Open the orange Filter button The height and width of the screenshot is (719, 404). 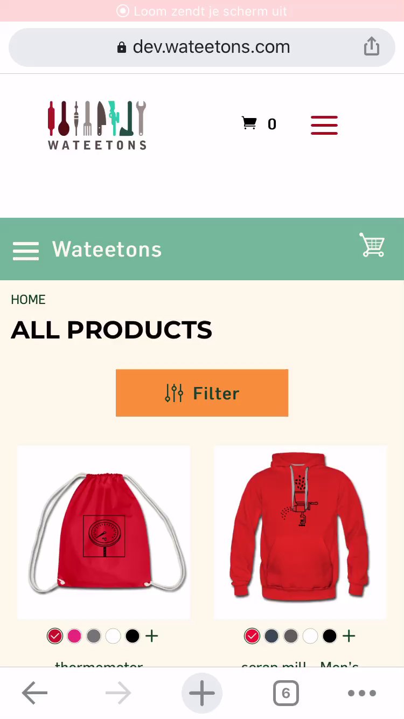[202, 393]
